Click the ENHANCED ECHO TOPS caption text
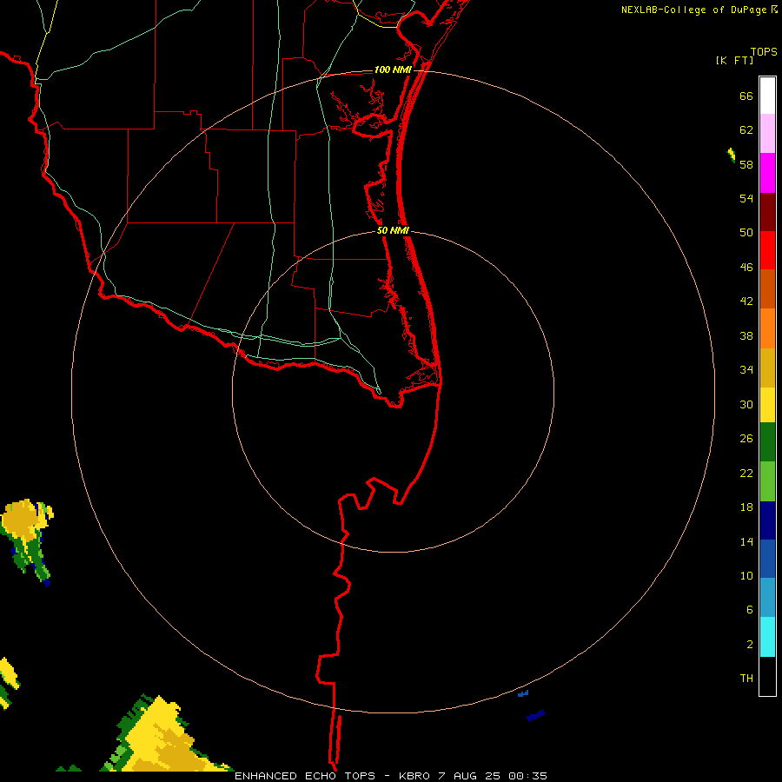This screenshot has width=782, height=782. point(305,776)
